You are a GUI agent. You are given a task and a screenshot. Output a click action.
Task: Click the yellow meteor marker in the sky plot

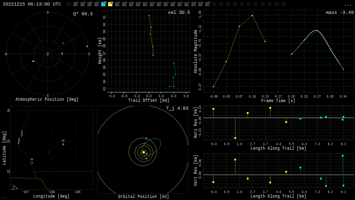33,61
